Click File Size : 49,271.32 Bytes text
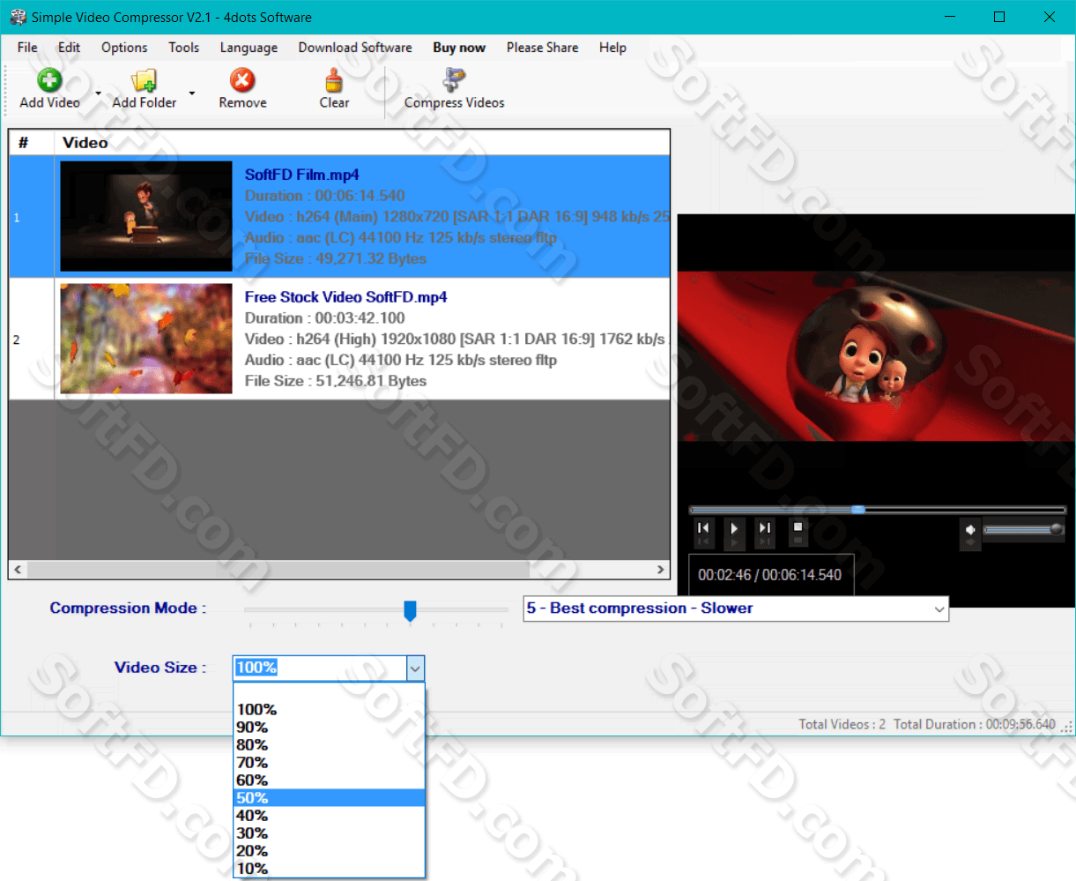Image resolution: width=1076 pixels, height=881 pixels. click(335, 258)
